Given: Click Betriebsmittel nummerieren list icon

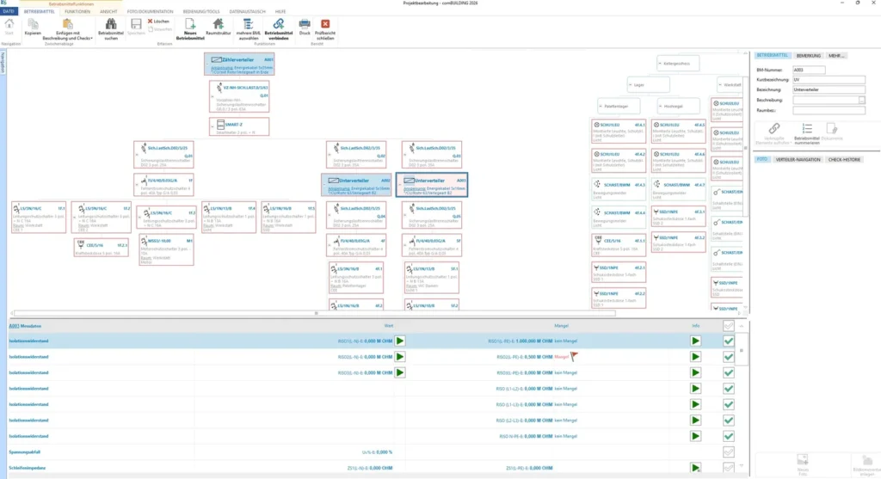Looking at the screenshot, I should (807, 129).
